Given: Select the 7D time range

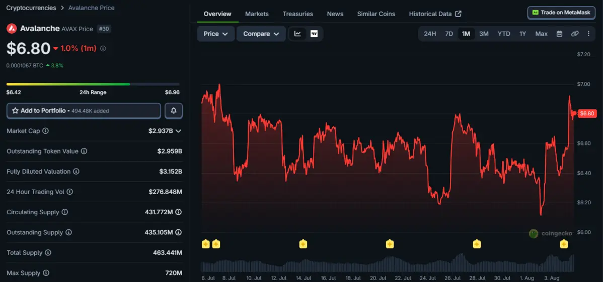Looking at the screenshot, I should tap(449, 34).
